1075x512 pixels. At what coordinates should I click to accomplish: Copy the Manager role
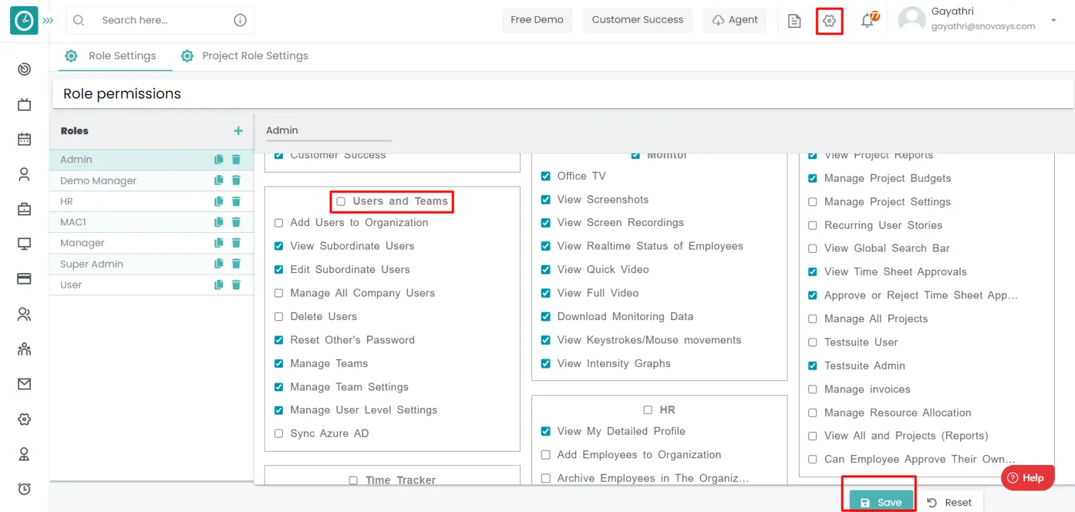tap(218, 243)
